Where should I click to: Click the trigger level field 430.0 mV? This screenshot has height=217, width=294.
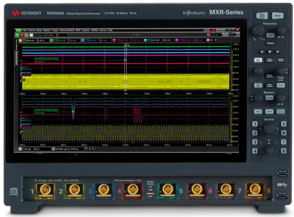click(x=215, y=35)
